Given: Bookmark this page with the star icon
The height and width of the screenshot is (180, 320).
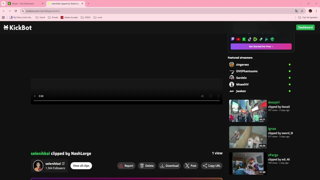Looking at the screenshot, I should click(x=302, y=11).
